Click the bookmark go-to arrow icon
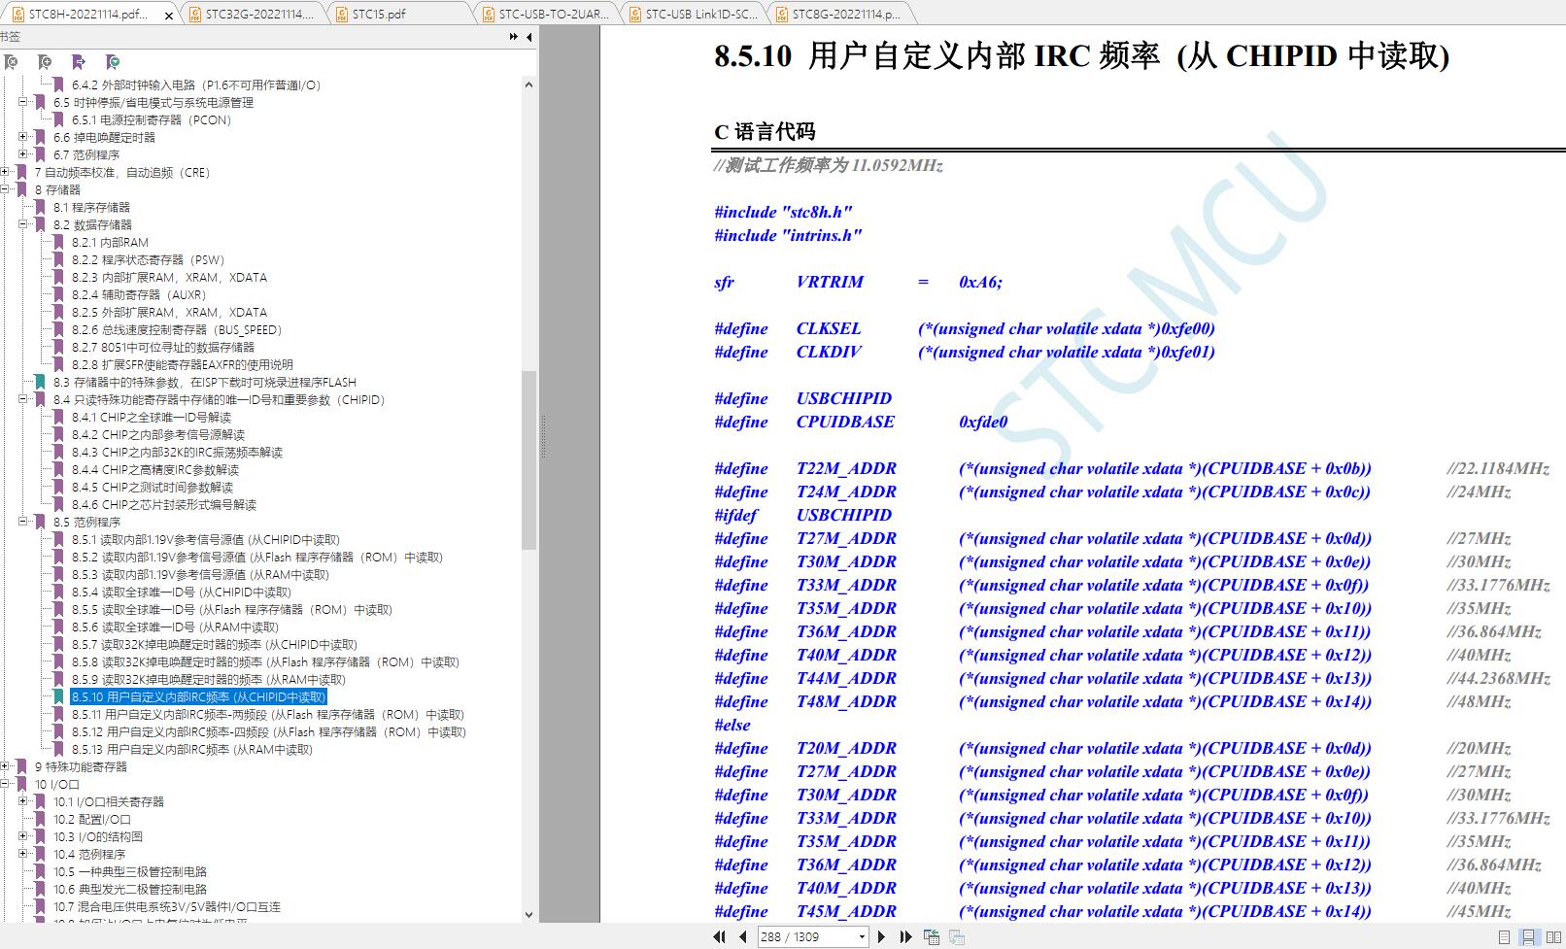Image resolution: width=1566 pixels, height=949 pixels. pos(79,62)
